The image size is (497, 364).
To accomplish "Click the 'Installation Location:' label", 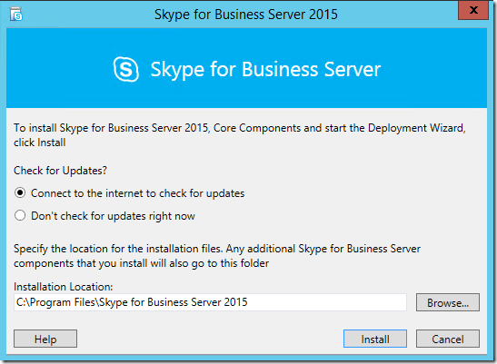I will coord(63,287).
